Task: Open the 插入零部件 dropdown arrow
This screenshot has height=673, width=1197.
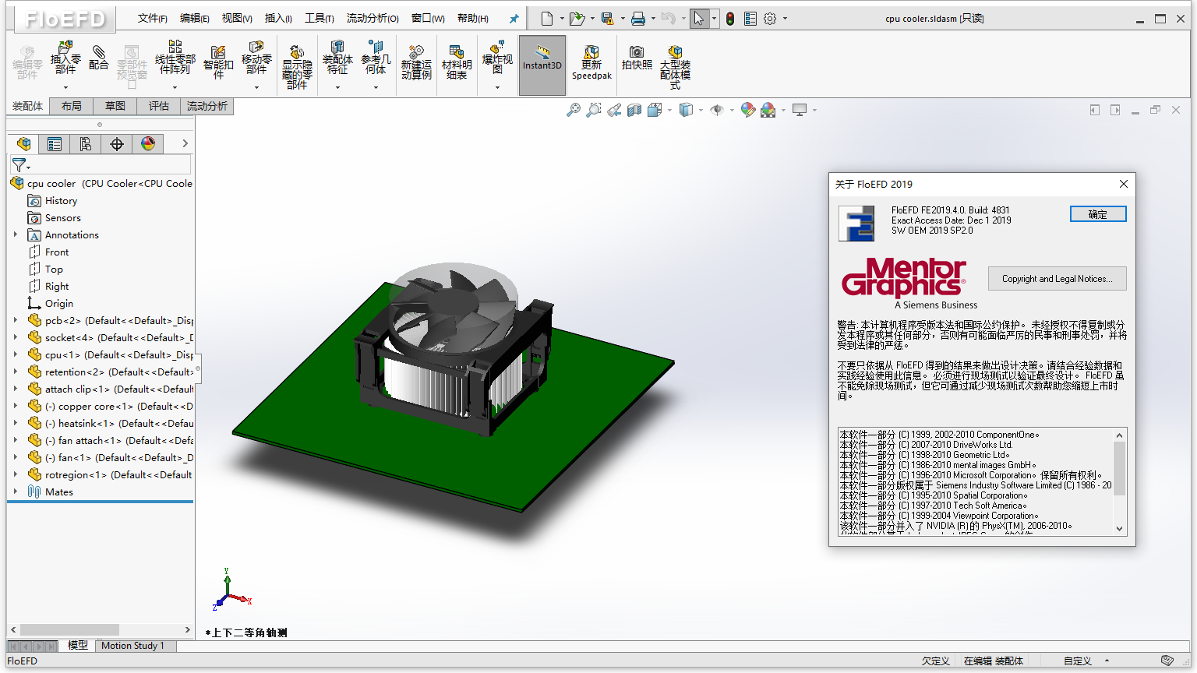Action: click(65, 87)
